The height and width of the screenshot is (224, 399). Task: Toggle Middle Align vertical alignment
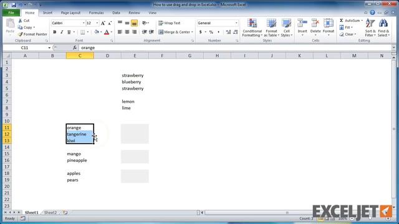tap(127, 23)
